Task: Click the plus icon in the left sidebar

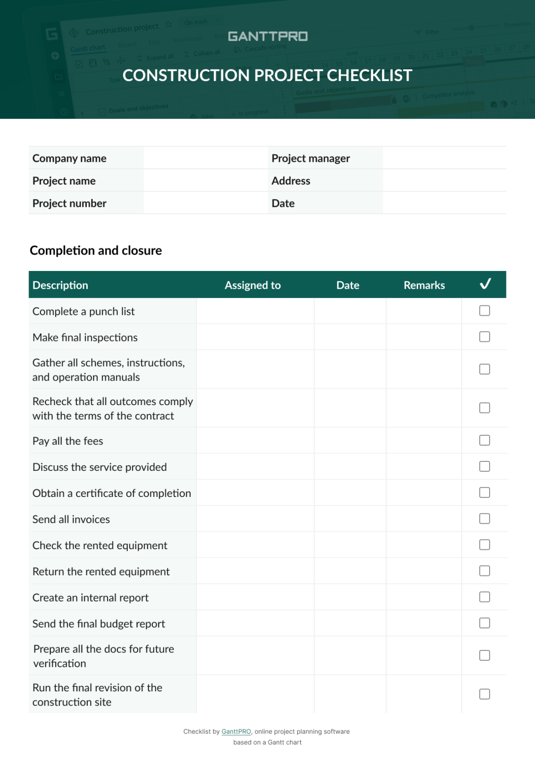Action: 54,55
